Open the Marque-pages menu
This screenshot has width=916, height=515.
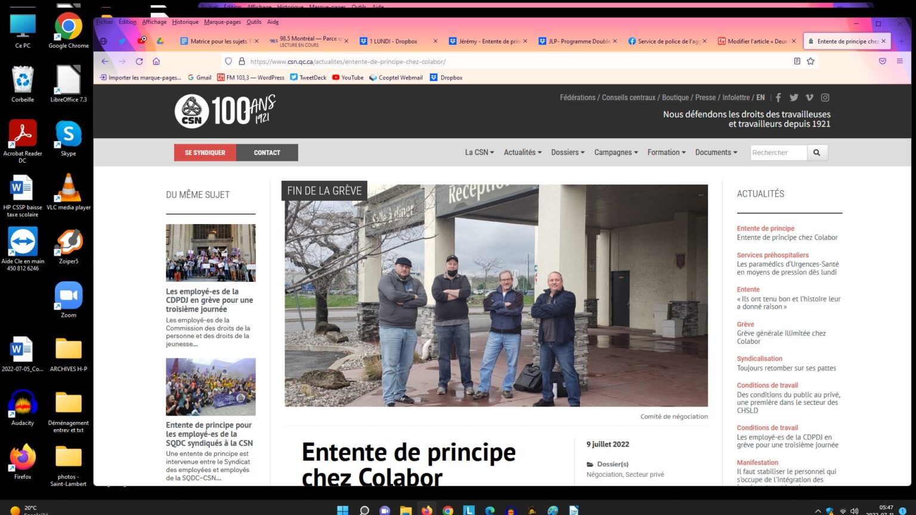click(x=222, y=22)
